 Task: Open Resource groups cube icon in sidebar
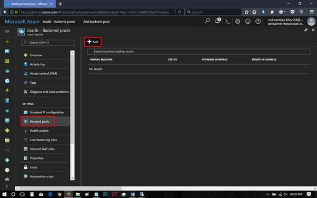(7, 71)
